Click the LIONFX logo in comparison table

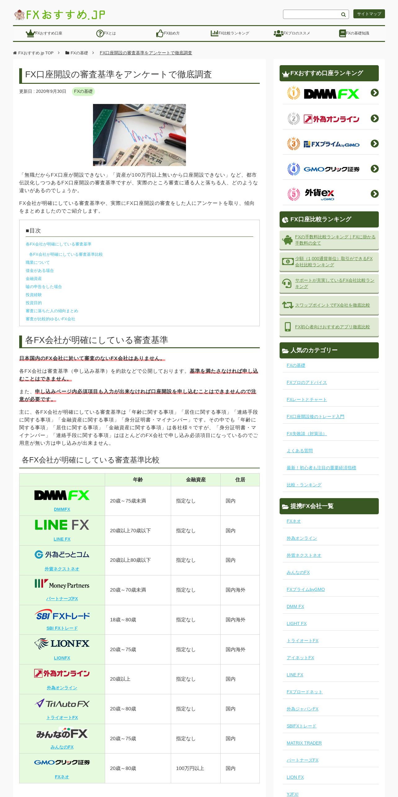click(62, 644)
